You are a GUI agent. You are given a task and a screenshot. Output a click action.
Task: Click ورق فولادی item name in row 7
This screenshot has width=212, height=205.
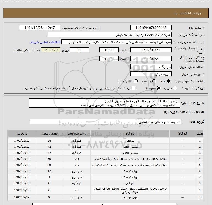tap(130, 177)
